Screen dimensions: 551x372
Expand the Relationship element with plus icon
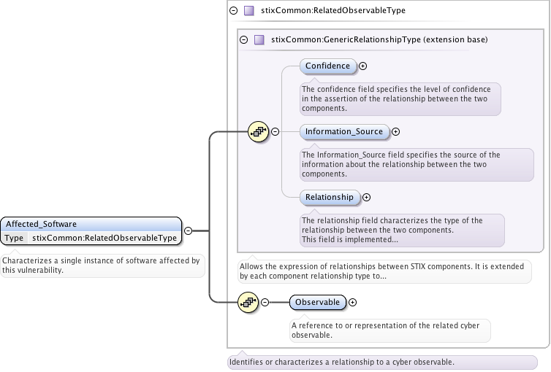coord(367,197)
